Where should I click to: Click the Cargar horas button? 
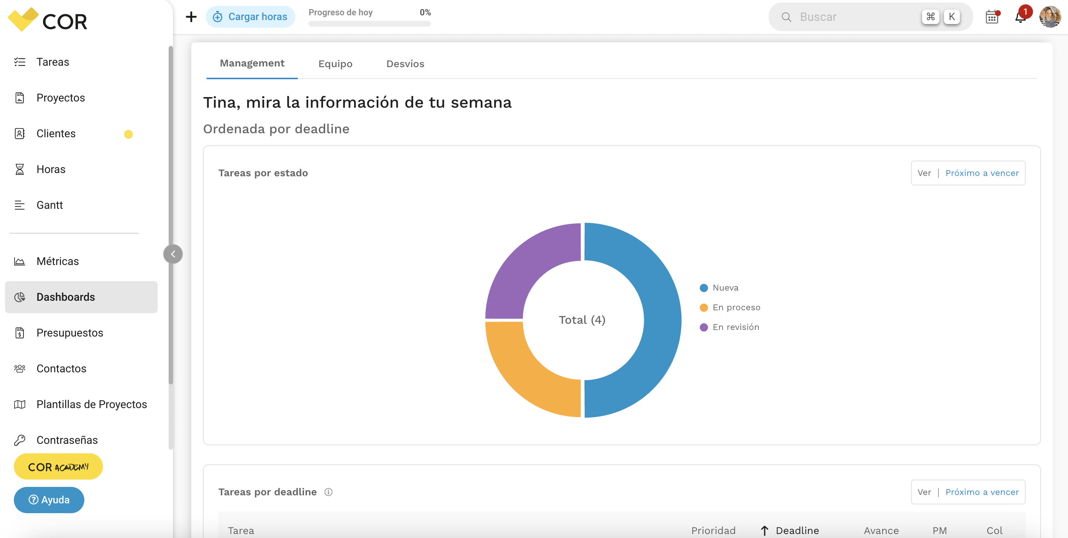250,17
